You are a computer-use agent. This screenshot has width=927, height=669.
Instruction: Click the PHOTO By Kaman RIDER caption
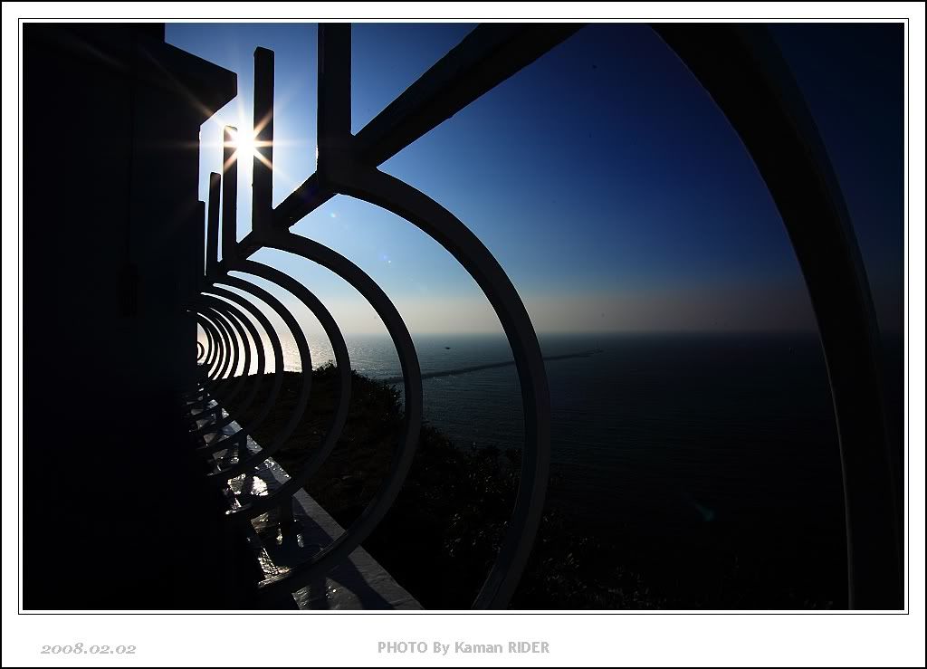[x=463, y=647]
